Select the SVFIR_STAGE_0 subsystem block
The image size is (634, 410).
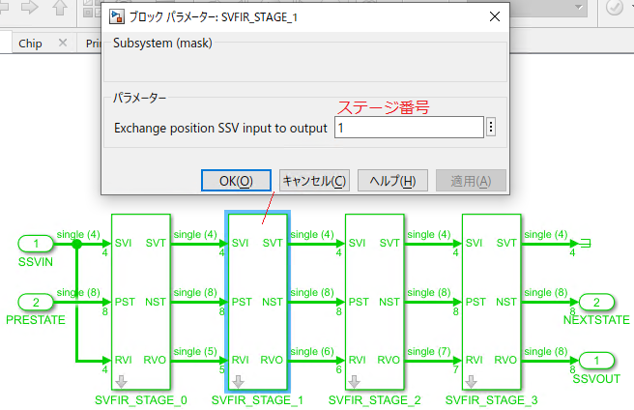pyautogui.click(x=141, y=302)
